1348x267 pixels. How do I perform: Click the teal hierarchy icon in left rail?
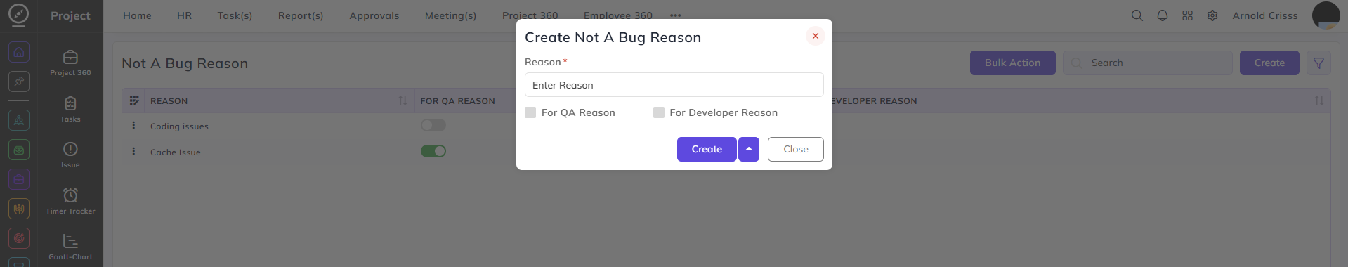coord(19,120)
